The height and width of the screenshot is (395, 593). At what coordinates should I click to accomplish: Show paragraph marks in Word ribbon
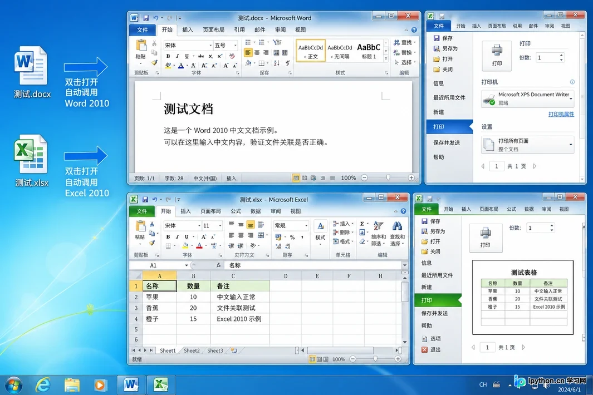[x=287, y=63]
